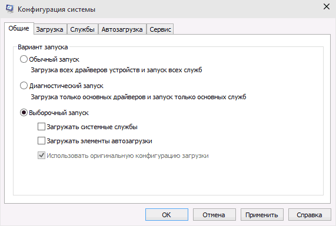The height and width of the screenshot is (226, 336).
Task: Close the Конфигурация системы window
Action: click(327, 7)
